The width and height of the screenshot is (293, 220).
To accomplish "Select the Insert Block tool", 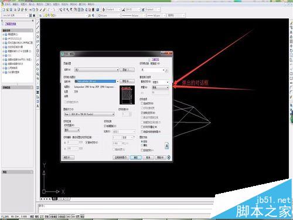I will (38, 74).
